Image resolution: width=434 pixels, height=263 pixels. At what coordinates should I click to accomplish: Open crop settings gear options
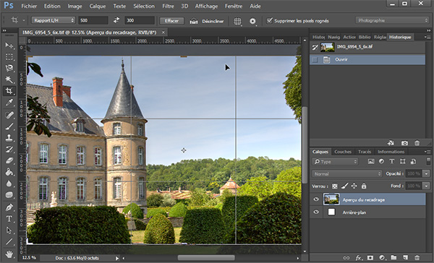click(252, 21)
